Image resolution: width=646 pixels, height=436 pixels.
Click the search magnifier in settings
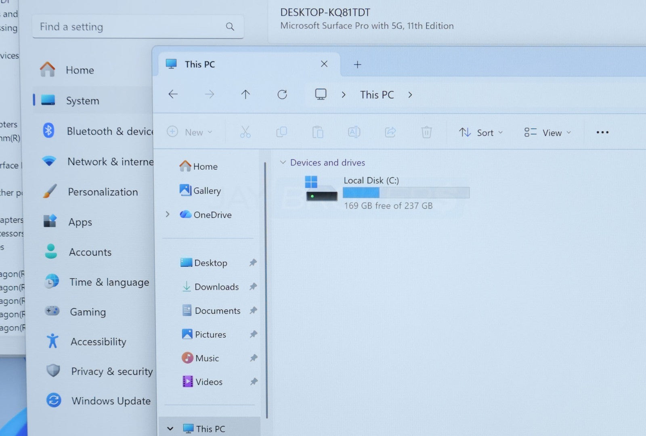pos(230,27)
